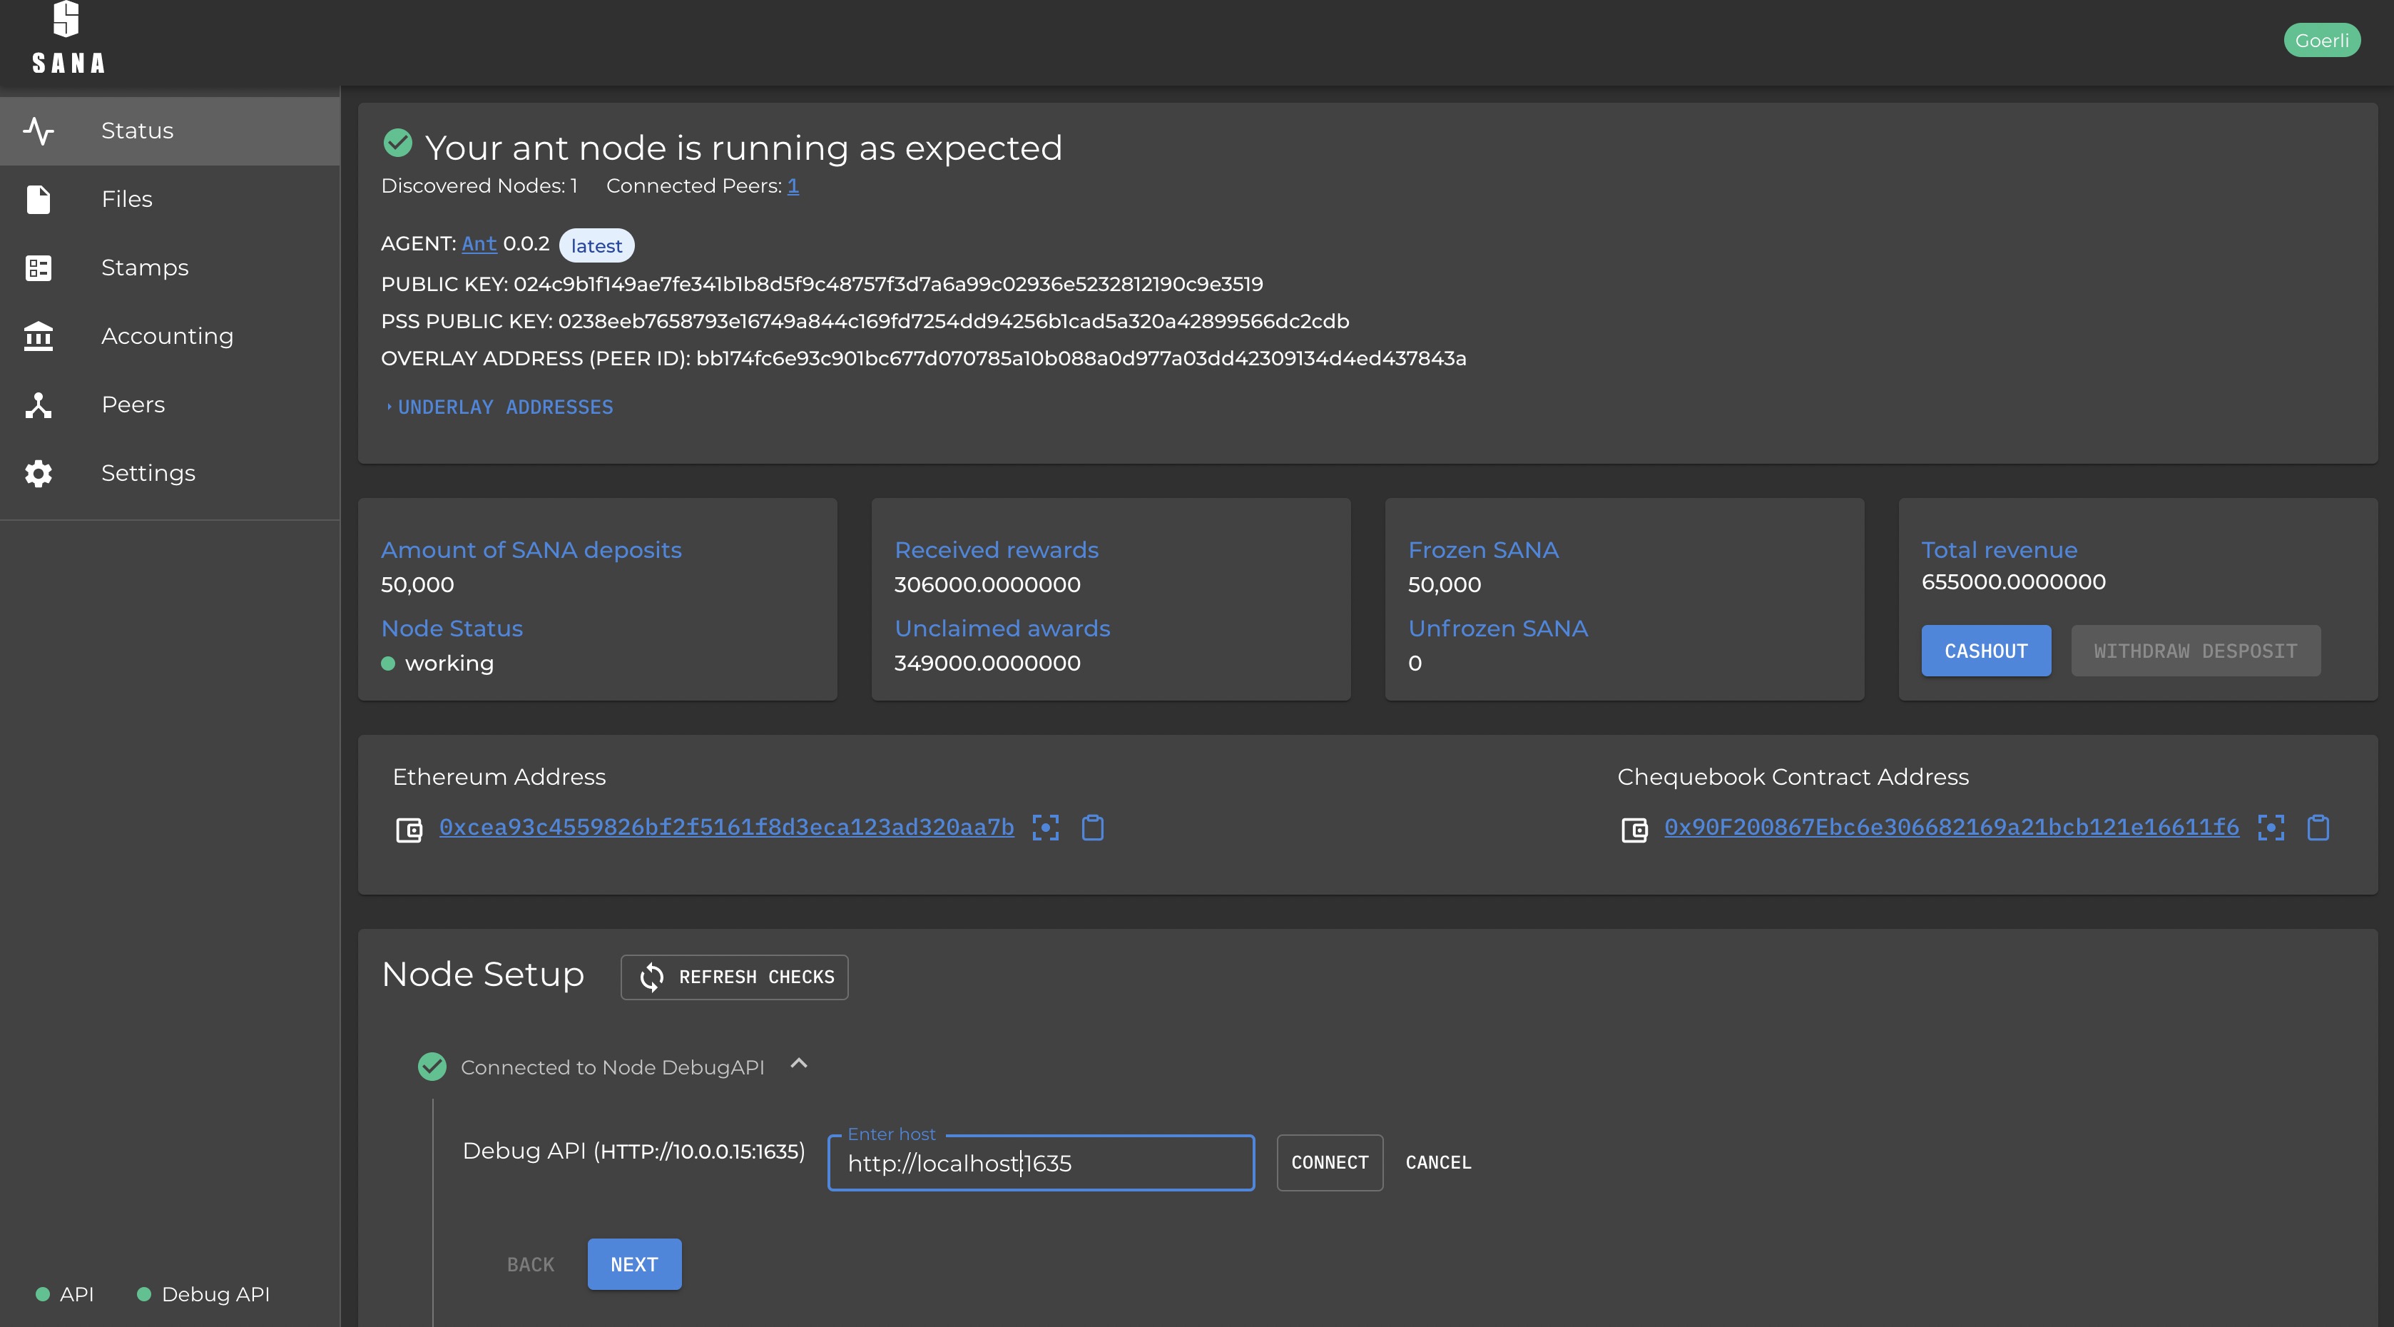Image resolution: width=2394 pixels, height=1327 pixels.
Task: Show QR code for Chequebook address
Action: tap(2271, 827)
